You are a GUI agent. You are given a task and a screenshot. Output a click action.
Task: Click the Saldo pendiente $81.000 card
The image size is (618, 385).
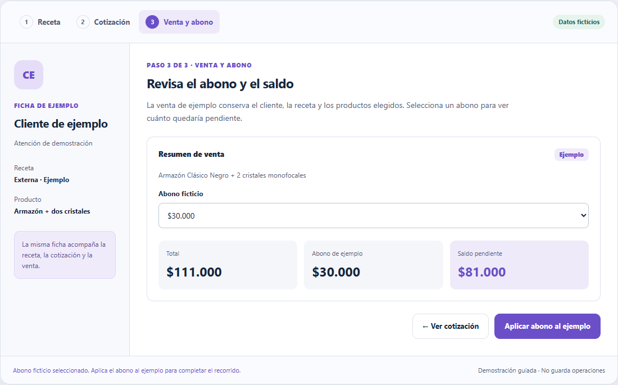tap(519, 265)
